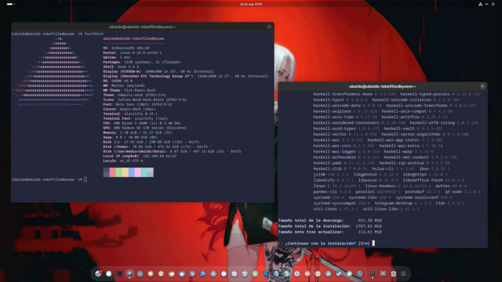Click the 'systemd-resolvconf' package entry

[x=424, y=197]
